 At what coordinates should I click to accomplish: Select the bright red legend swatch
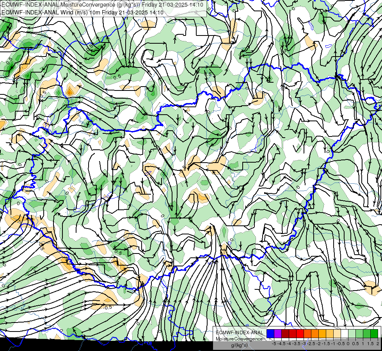pyautogui.click(x=300, y=333)
